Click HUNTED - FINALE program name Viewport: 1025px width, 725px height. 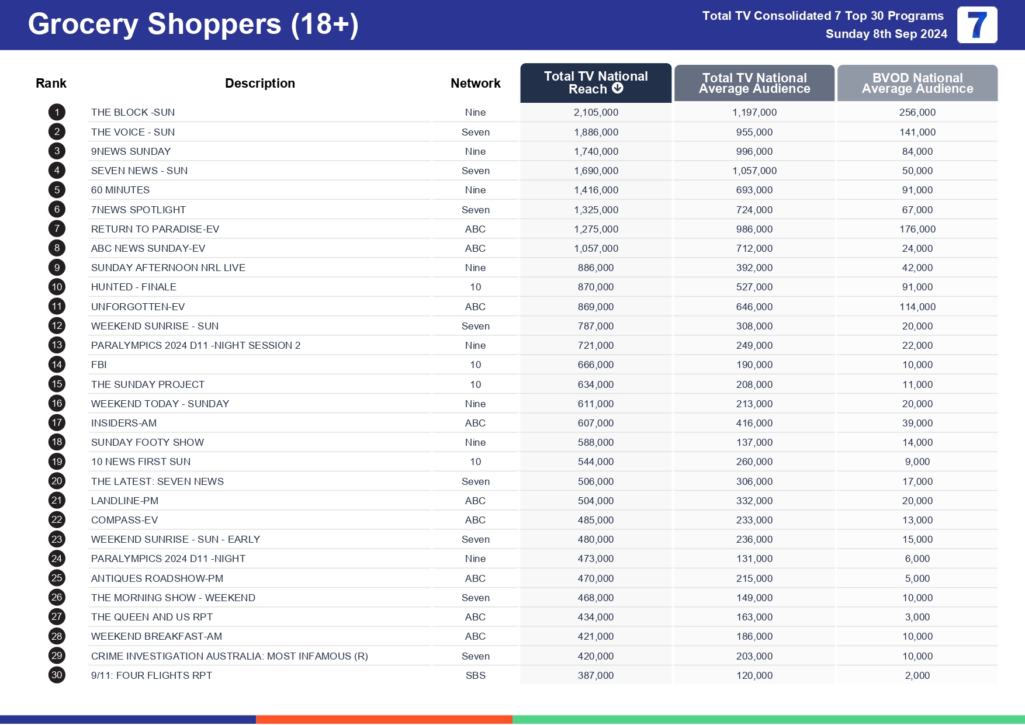(134, 287)
